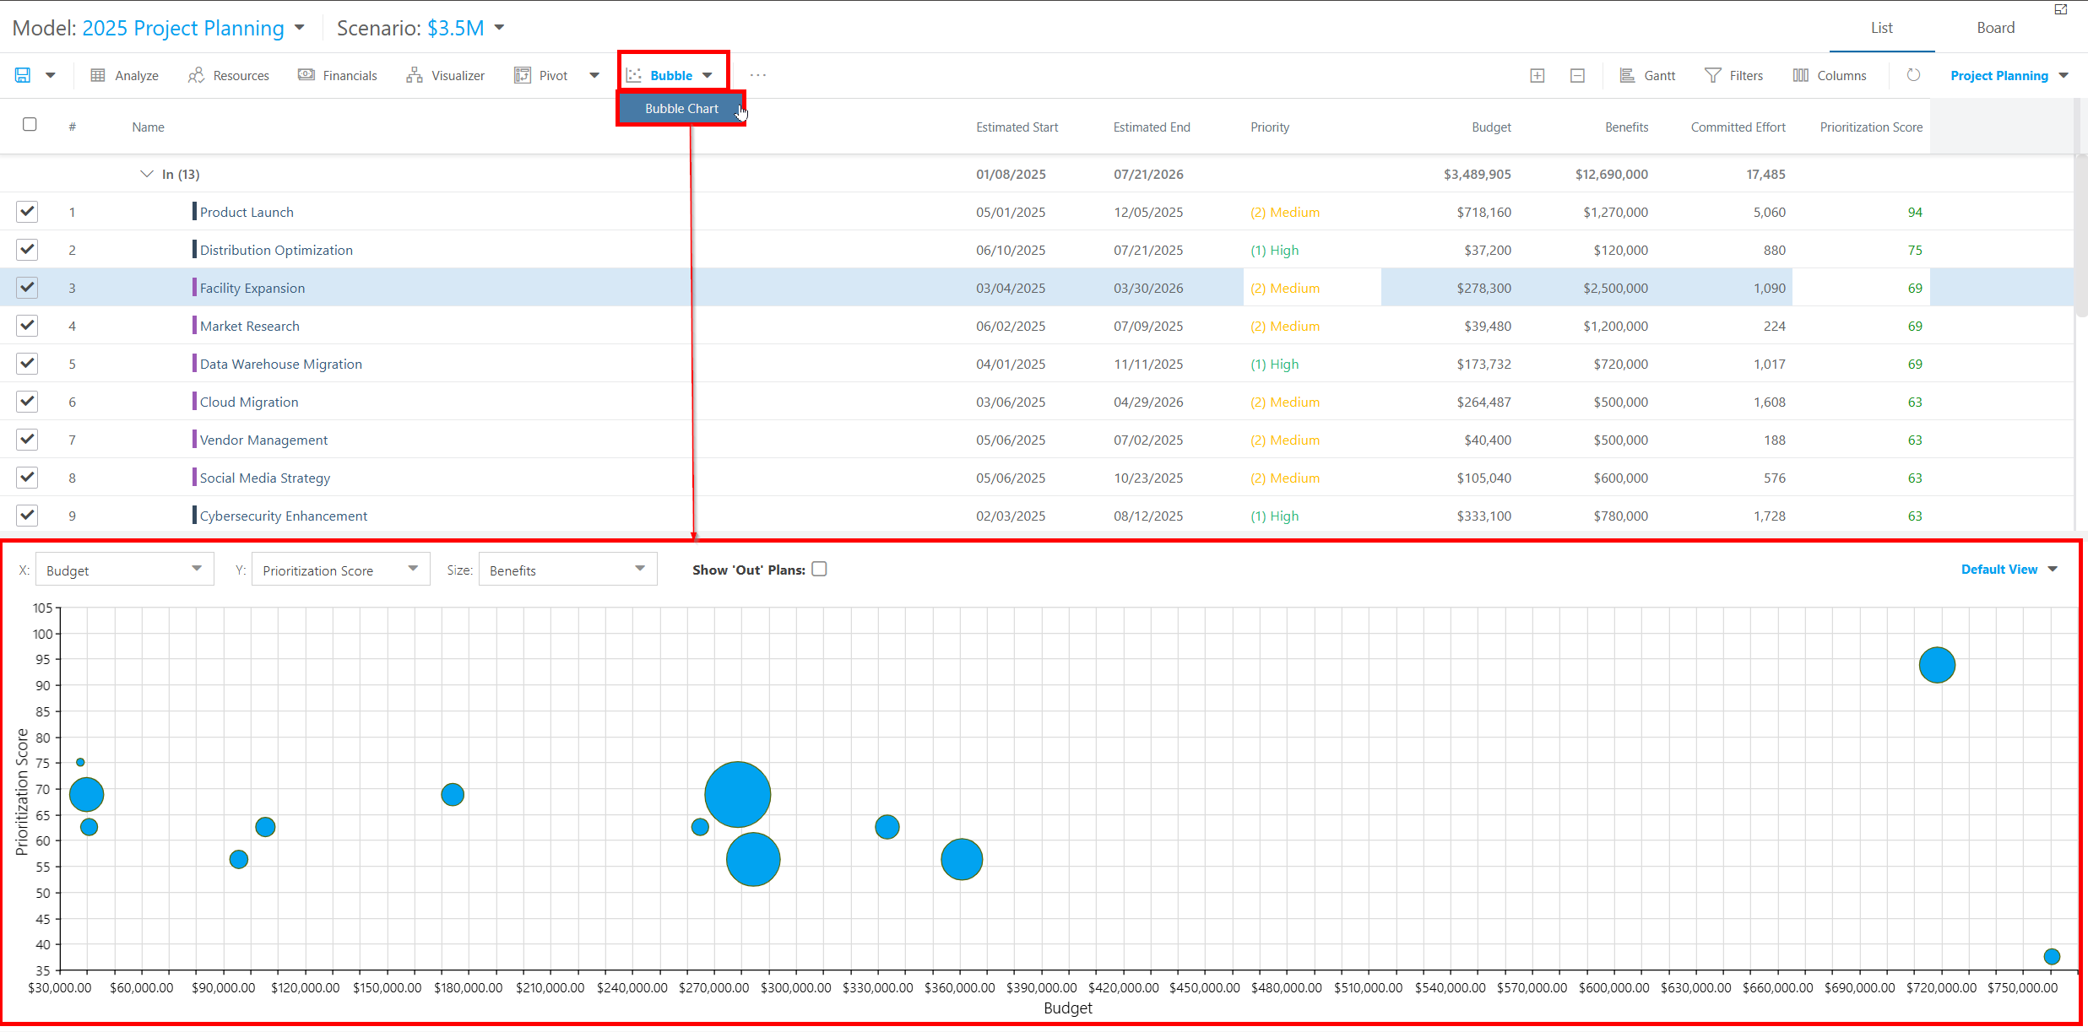This screenshot has height=1032, width=2088.
Task: Sort by the Benefits column header
Action: [1626, 127]
